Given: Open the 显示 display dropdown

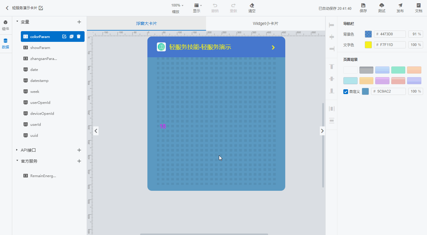Looking at the screenshot, I should 198,5.
